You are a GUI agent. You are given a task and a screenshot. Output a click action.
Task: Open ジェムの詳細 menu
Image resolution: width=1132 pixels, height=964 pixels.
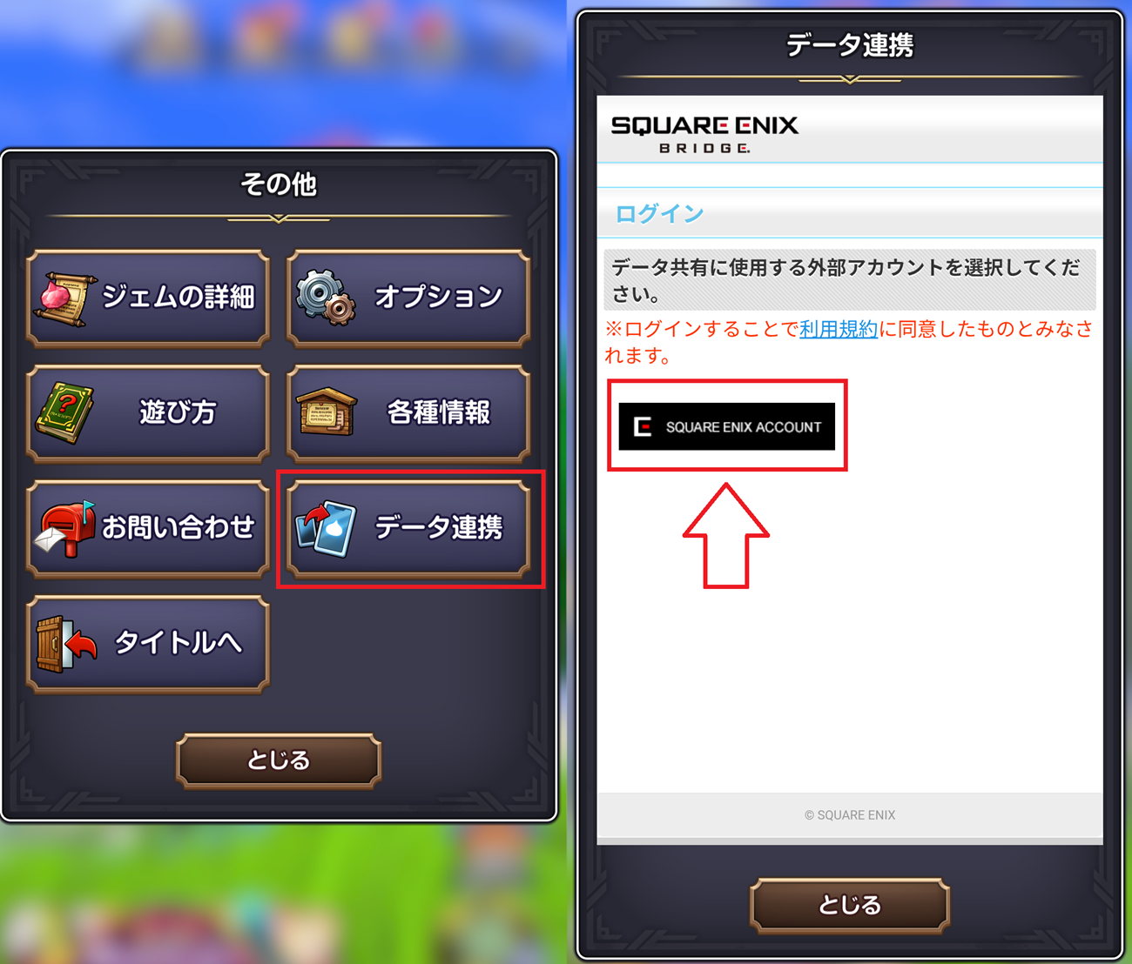[148, 298]
